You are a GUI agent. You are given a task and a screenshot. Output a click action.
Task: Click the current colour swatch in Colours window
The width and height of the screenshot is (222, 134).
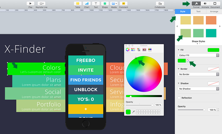(128, 112)
